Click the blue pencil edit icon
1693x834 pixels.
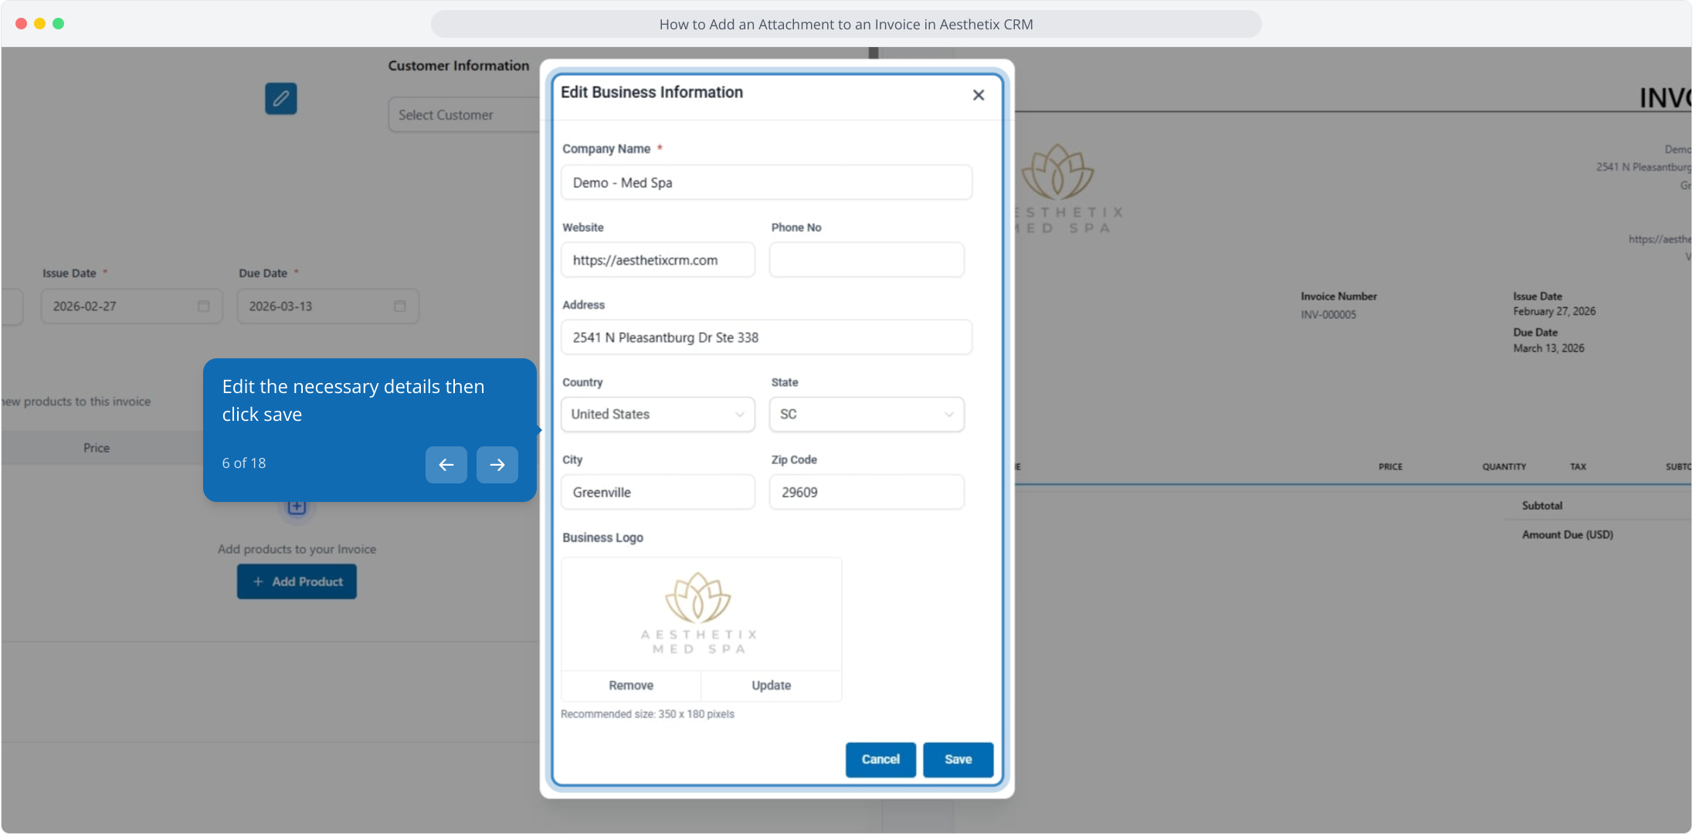(280, 98)
